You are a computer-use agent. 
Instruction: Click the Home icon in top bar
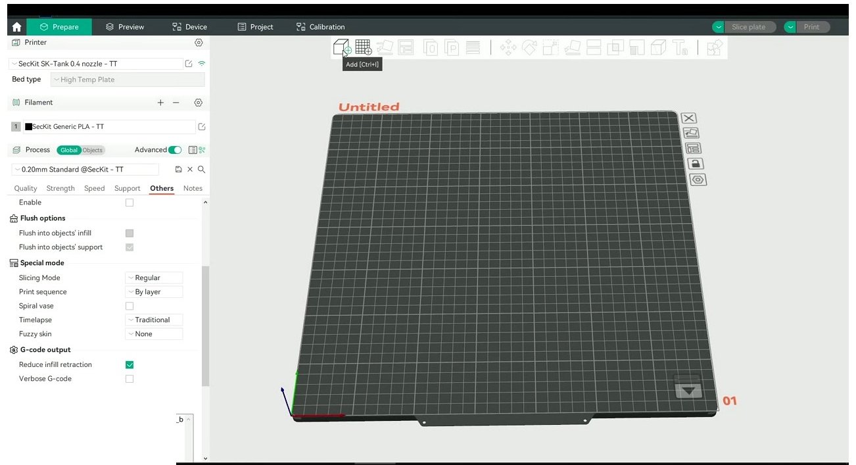16,27
